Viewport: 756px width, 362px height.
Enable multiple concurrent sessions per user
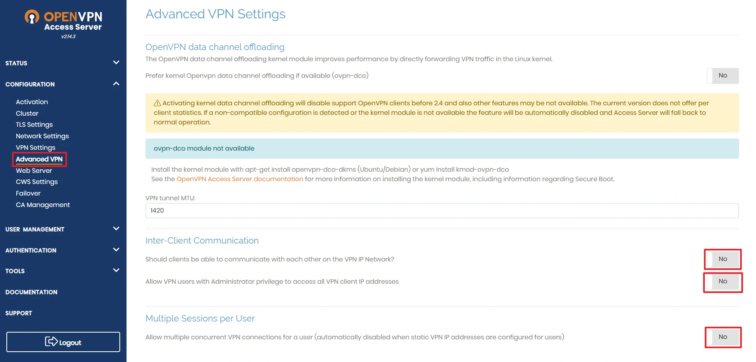point(723,337)
